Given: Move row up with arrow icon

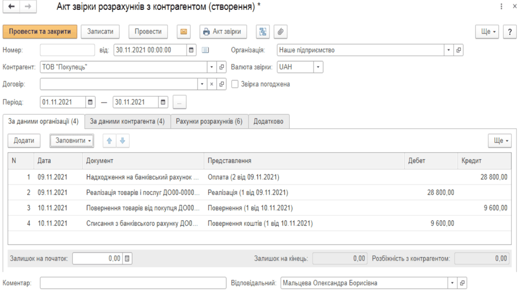Looking at the screenshot, I should click(109, 141).
